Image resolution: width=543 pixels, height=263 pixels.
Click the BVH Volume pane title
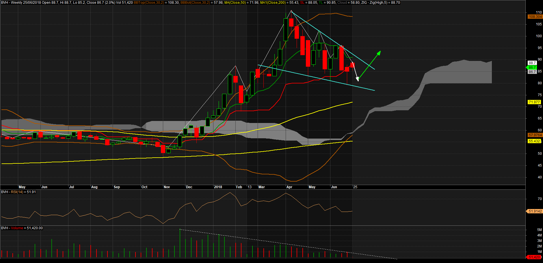[x=22, y=228]
